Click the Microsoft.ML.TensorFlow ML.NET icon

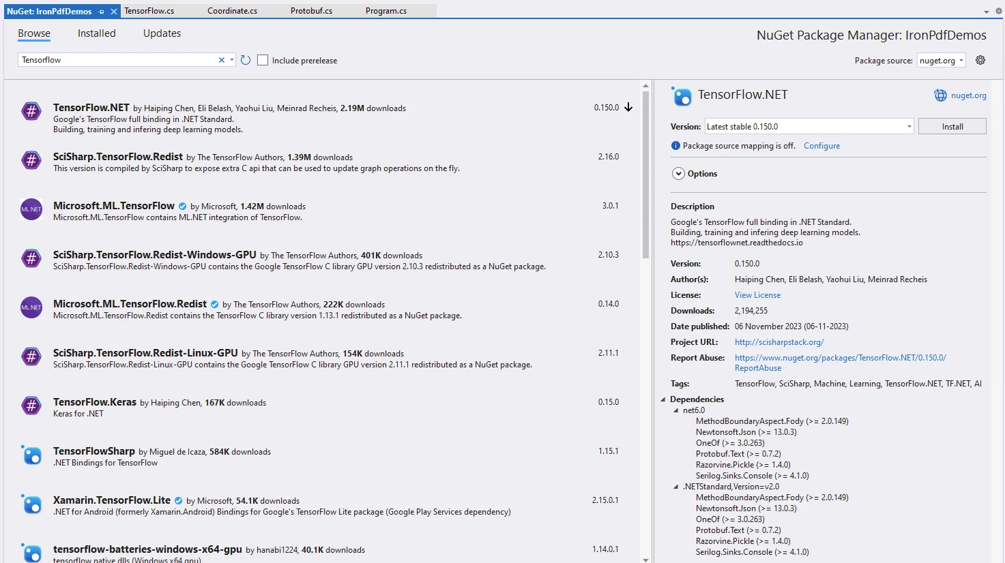31,209
